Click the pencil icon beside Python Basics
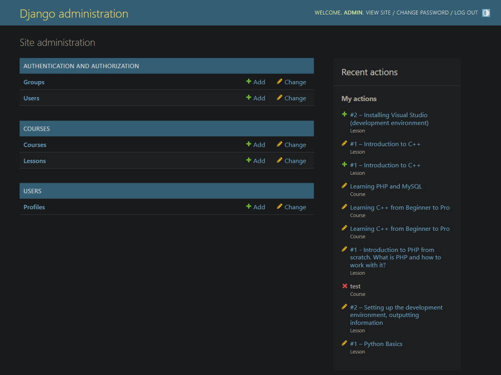 (x=344, y=343)
